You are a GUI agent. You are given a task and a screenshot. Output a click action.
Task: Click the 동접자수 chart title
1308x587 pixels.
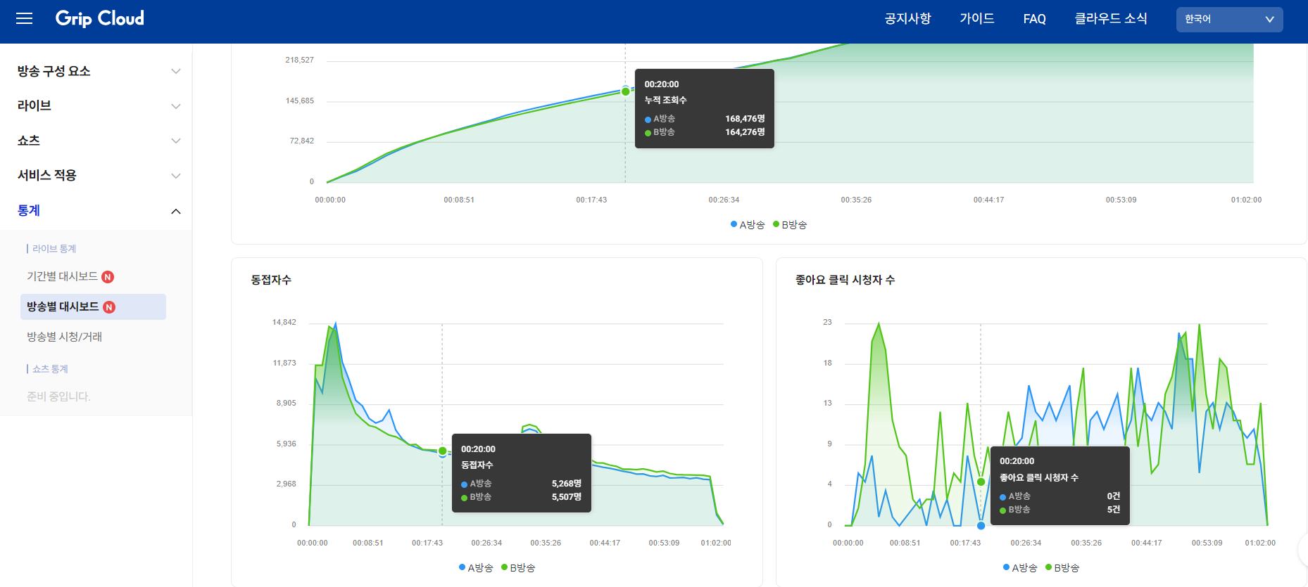tap(271, 280)
